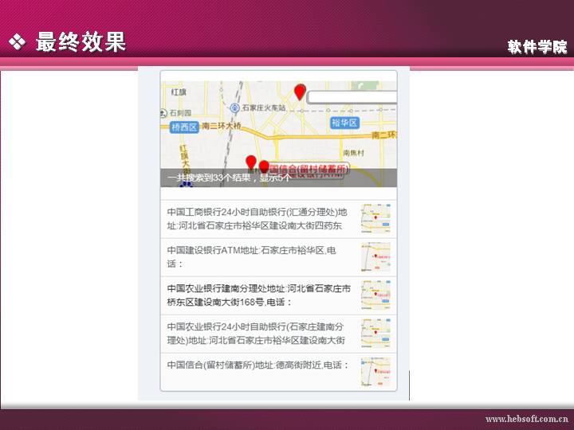Click the red marker touching the 中国信合 label
Image resolution: width=574 pixels, height=430 pixels.
point(264,167)
